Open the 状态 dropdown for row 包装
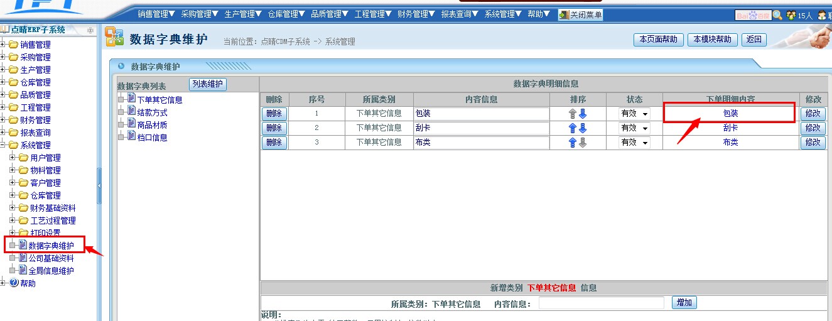The height and width of the screenshot is (321, 832). tap(634, 114)
